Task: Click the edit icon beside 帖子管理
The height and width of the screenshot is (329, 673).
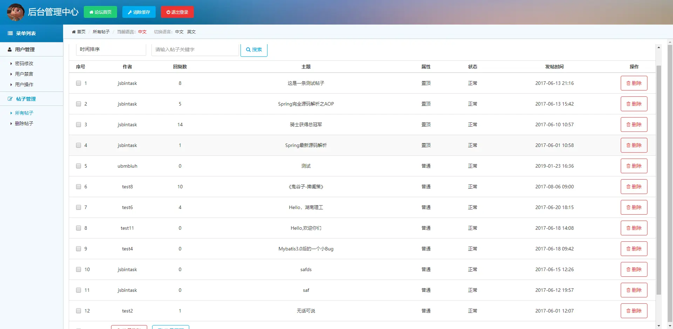Action: click(10, 99)
